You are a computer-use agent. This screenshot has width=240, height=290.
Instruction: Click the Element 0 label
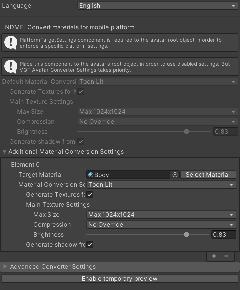pos(25,165)
